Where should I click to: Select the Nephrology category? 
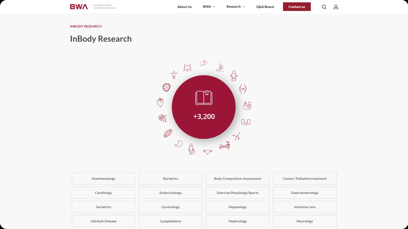[x=238, y=221]
